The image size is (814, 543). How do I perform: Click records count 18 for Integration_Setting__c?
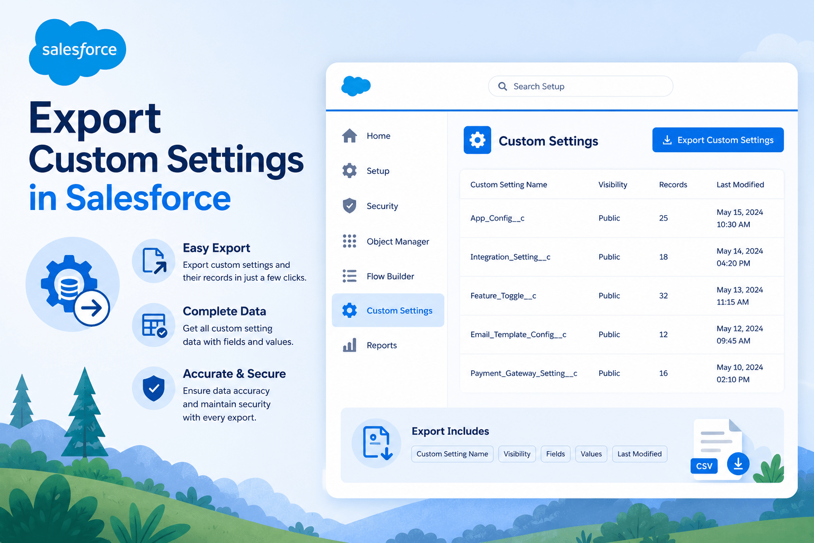coord(663,257)
